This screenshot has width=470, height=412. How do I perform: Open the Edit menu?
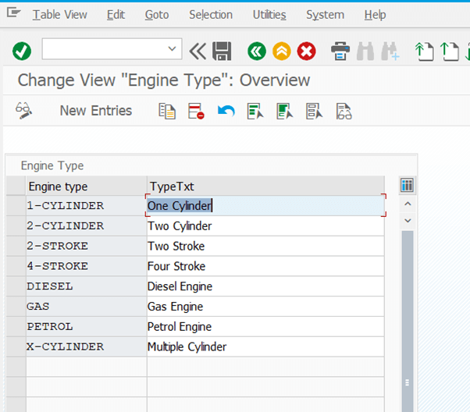[116, 15]
